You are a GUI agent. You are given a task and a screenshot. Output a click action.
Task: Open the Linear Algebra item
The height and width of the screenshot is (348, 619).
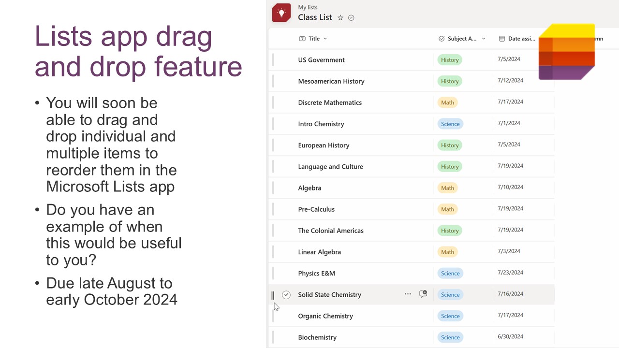(x=319, y=252)
